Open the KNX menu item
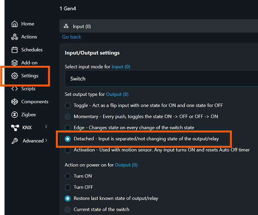Image resolution: width=258 pixels, height=215 pixels. click(x=27, y=127)
